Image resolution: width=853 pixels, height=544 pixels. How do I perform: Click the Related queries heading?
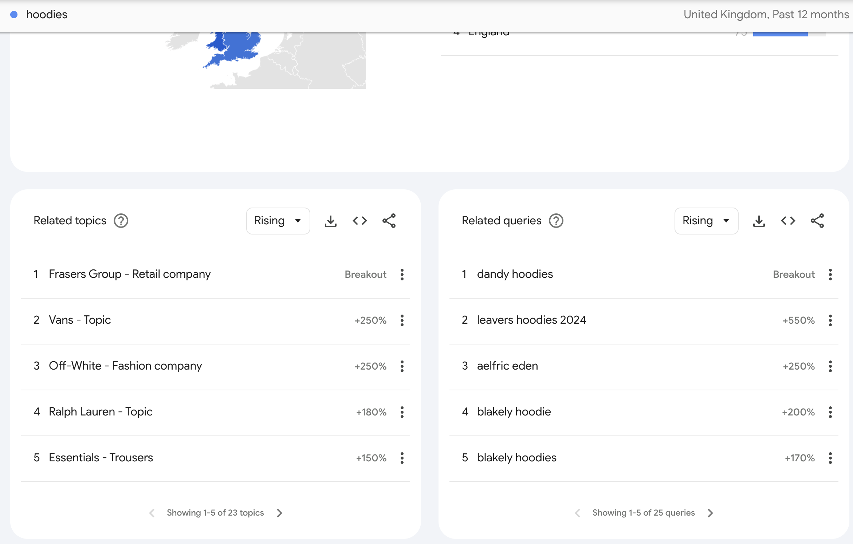pyautogui.click(x=502, y=221)
